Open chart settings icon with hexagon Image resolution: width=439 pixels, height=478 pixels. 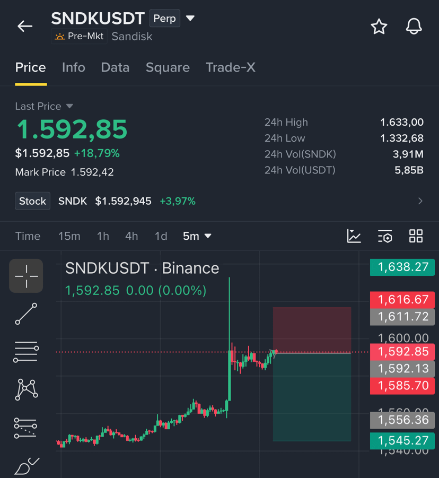[x=385, y=236]
